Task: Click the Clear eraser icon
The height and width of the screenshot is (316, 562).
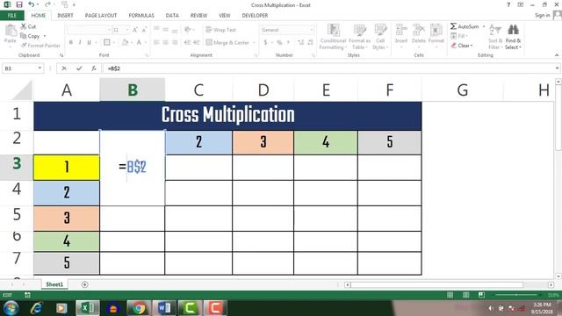Action: pyautogui.click(x=454, y=46)
